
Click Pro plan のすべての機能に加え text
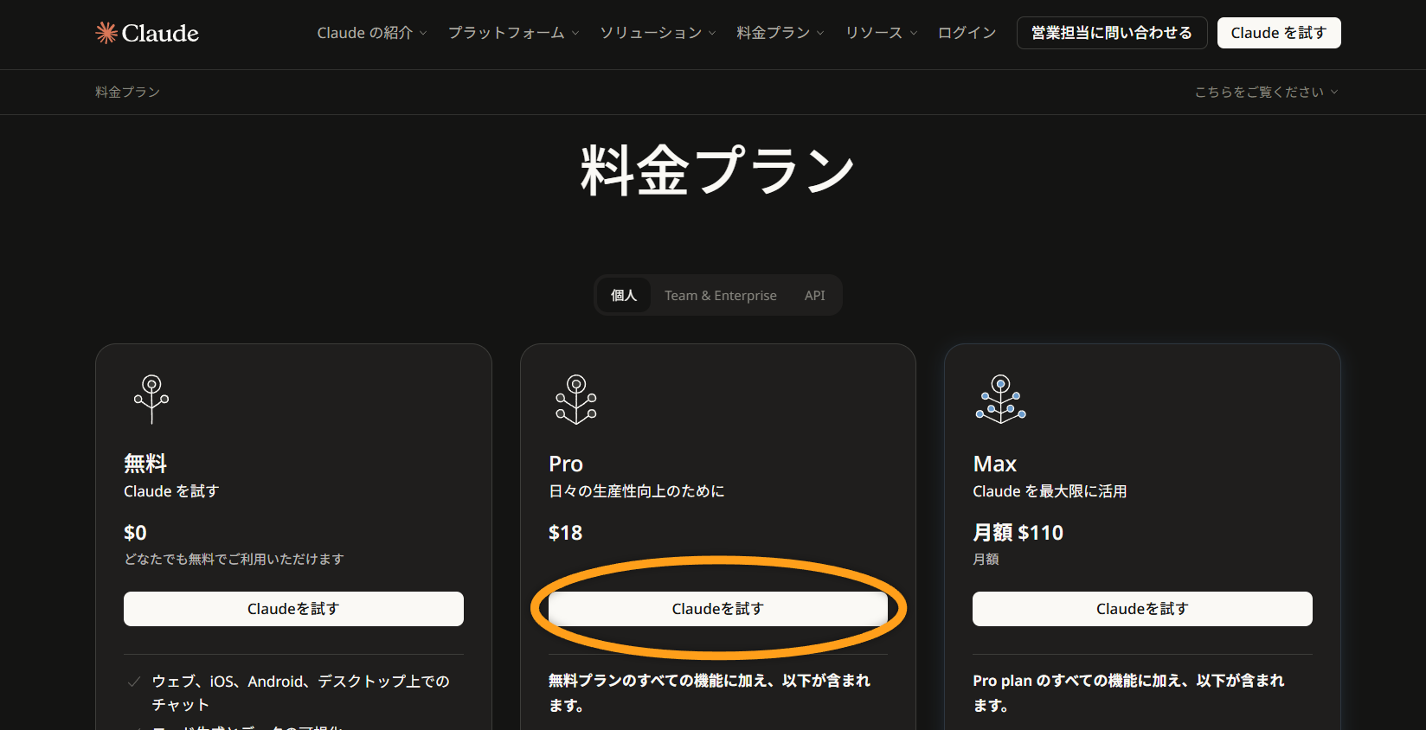1128,693
